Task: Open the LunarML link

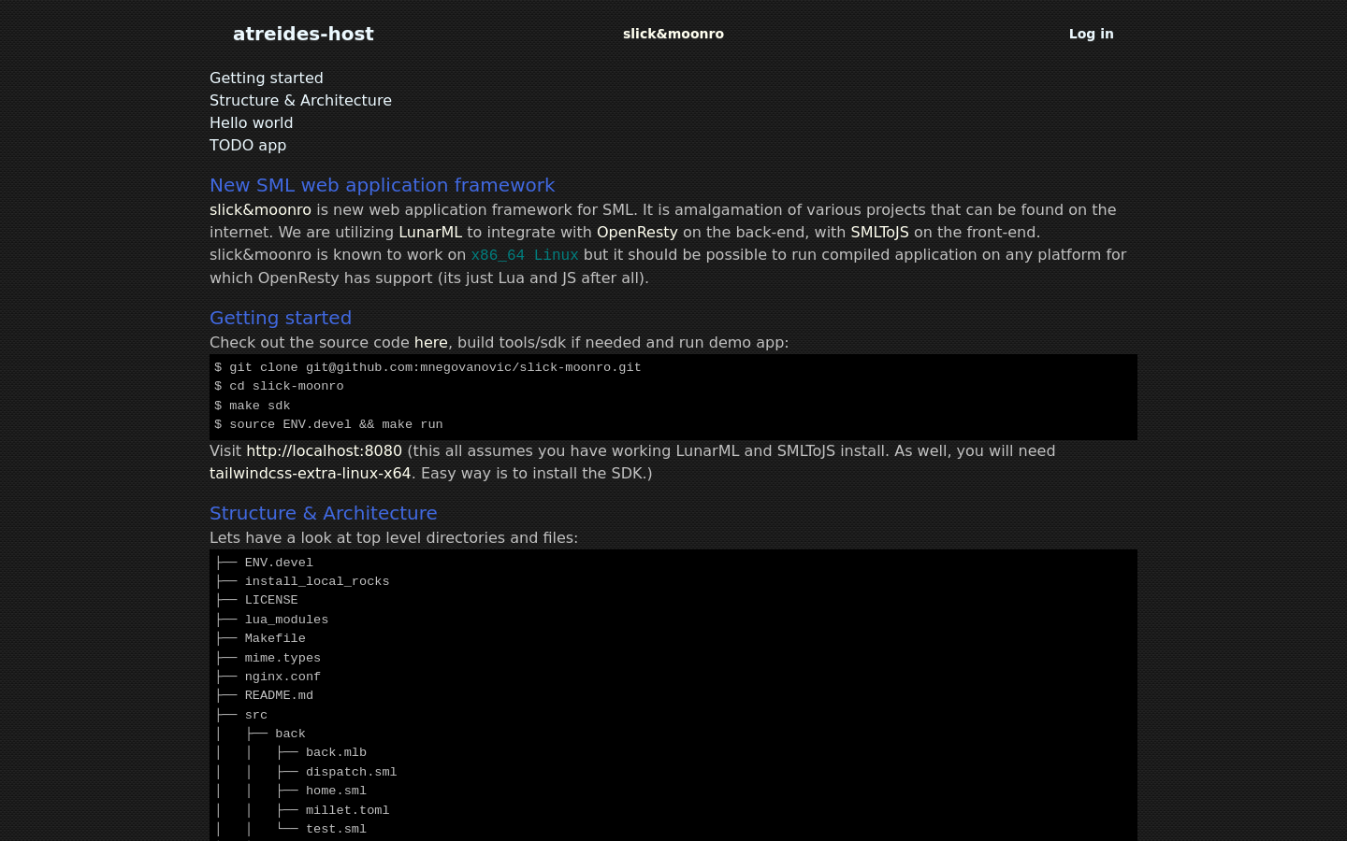Action: click(430, 232)
